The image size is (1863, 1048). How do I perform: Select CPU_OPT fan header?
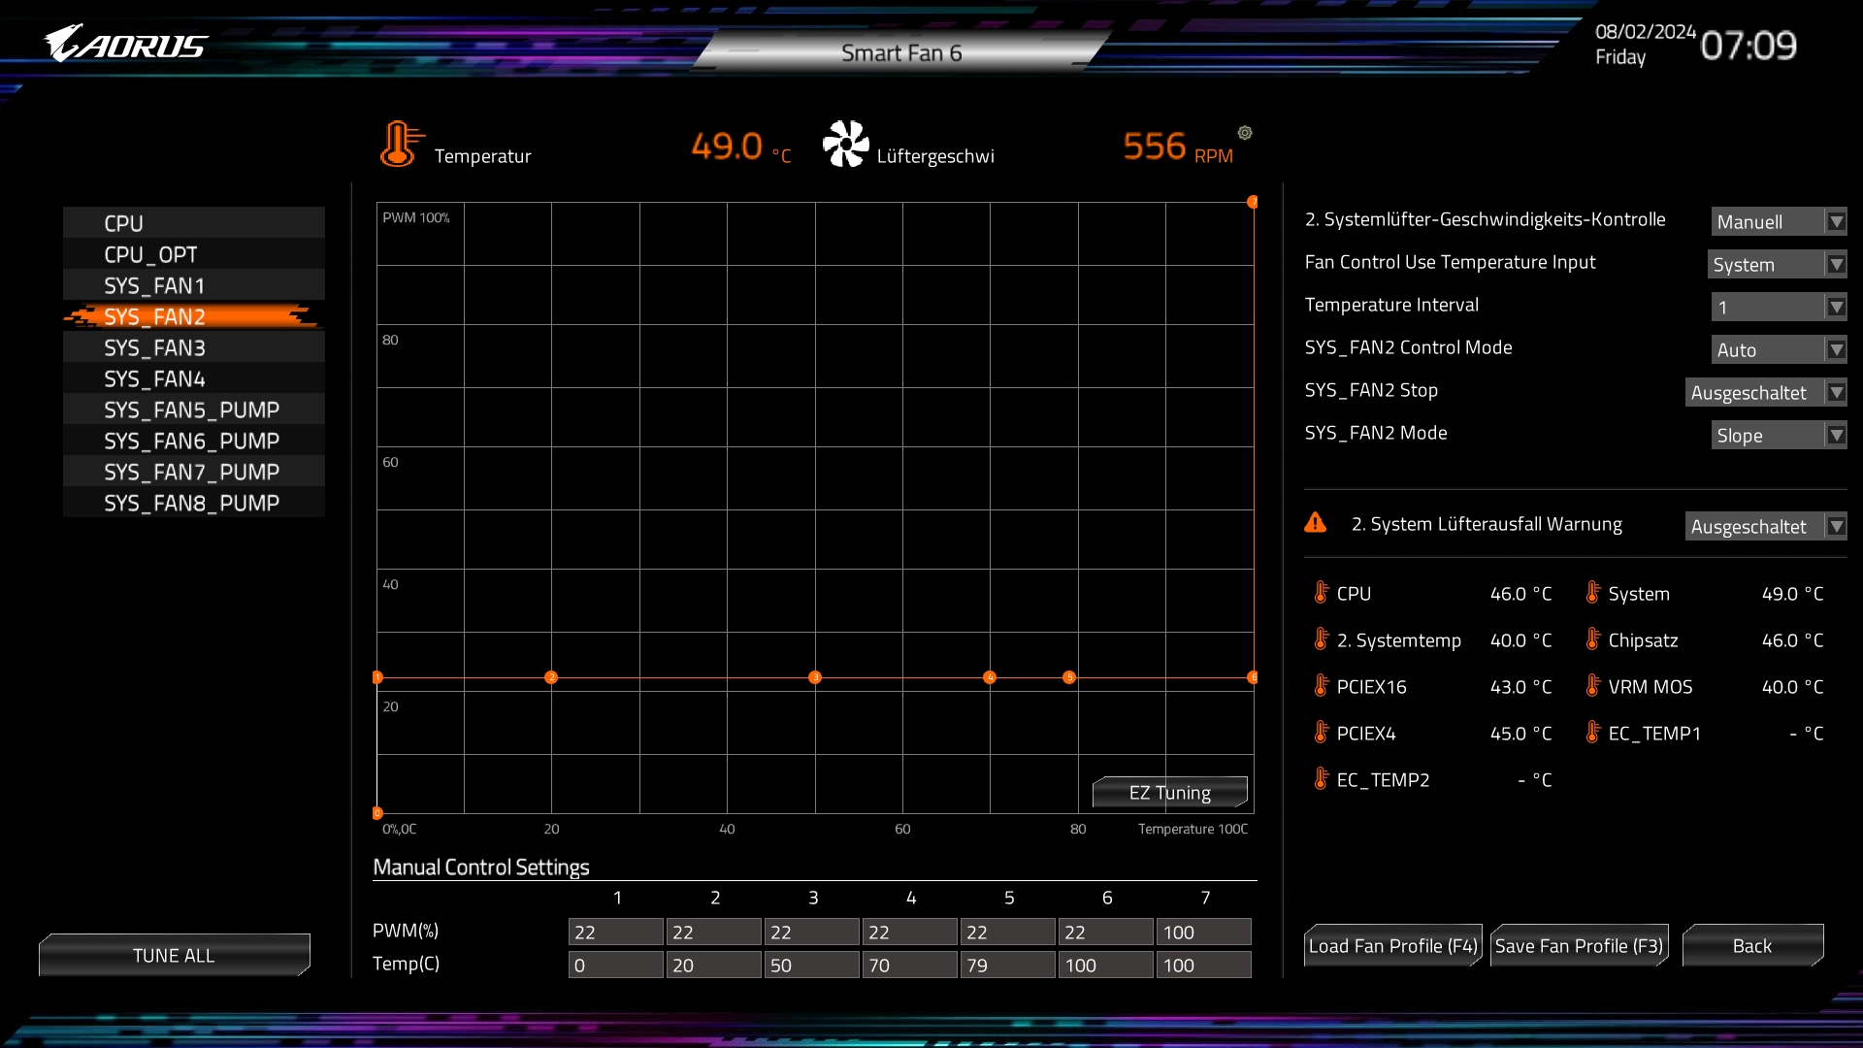tap(151, 254)
